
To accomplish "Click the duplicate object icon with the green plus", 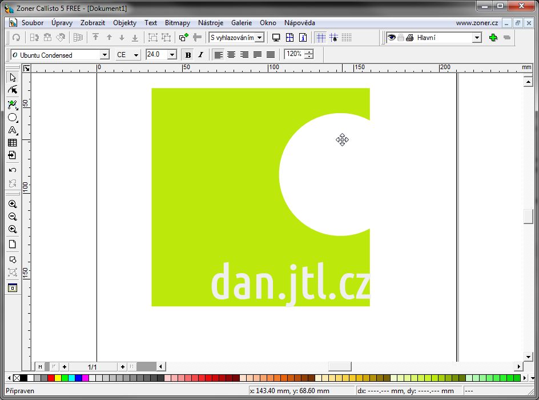I will click(x=183, y=38).
